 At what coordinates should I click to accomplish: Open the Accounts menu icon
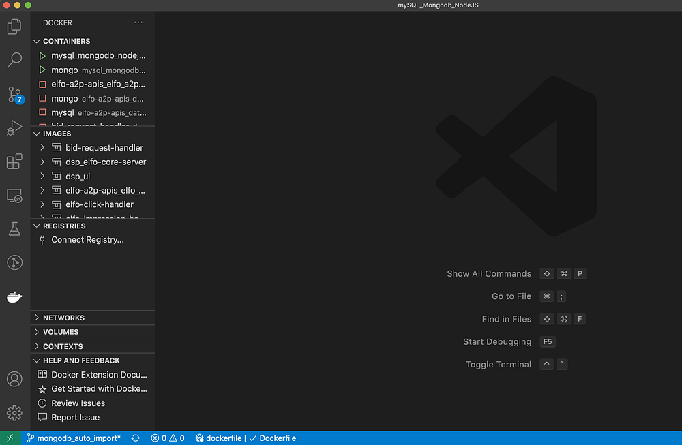coord(14,379)
